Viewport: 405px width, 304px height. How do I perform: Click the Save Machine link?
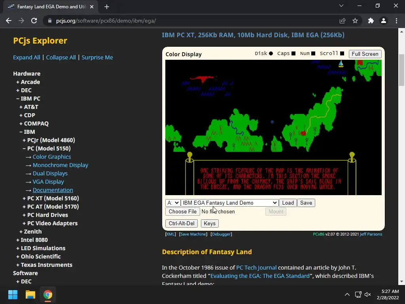coord(193,234)
